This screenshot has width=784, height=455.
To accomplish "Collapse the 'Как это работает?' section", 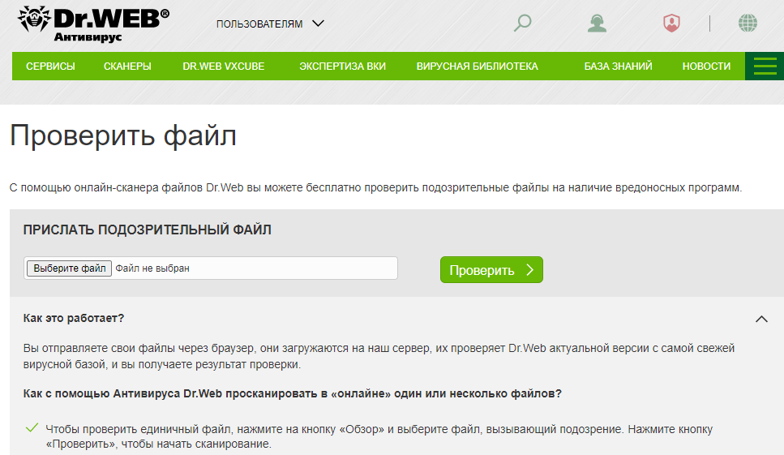I will pyautogui.click(x=761, y=319).
